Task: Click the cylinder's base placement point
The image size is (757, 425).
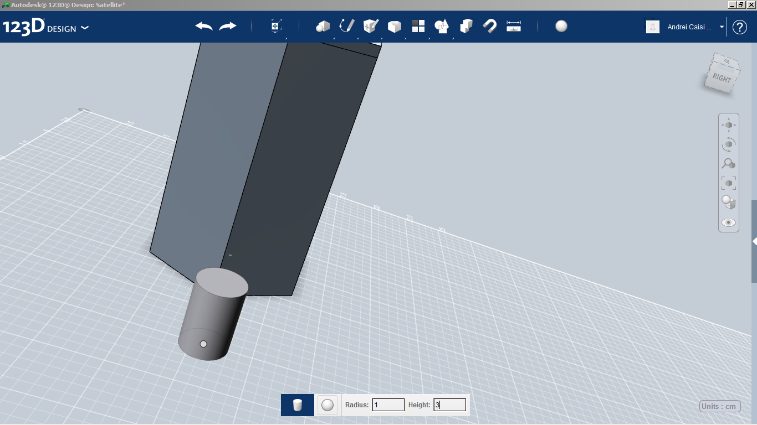Action: 203,344
